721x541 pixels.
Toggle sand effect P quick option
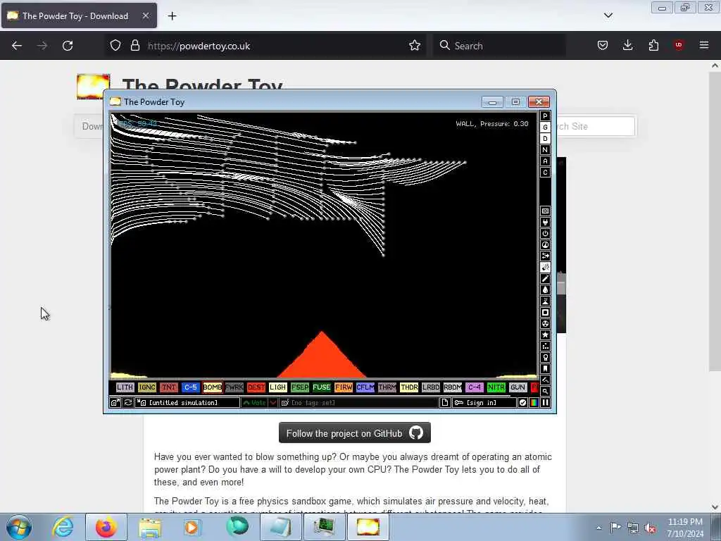click(545, 116)
